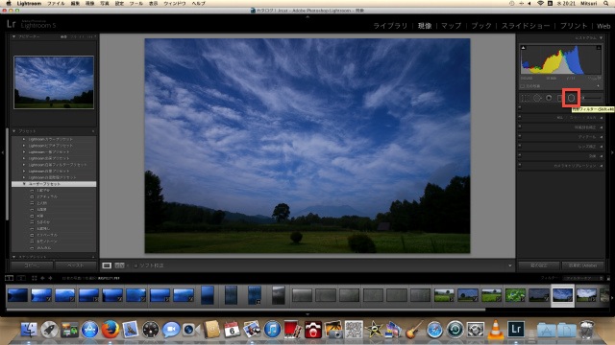Viewport: 615px width, 345px height.
Task: Switch to the ライブラリ module
Action: [x=390, y=26]
